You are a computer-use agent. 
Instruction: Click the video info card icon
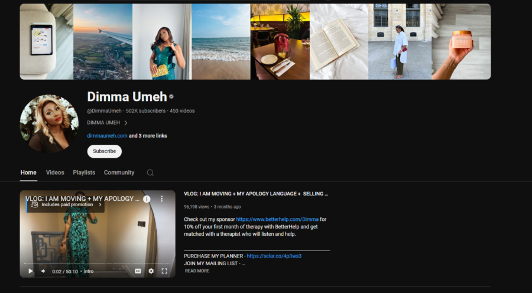[x=147, y=199]
